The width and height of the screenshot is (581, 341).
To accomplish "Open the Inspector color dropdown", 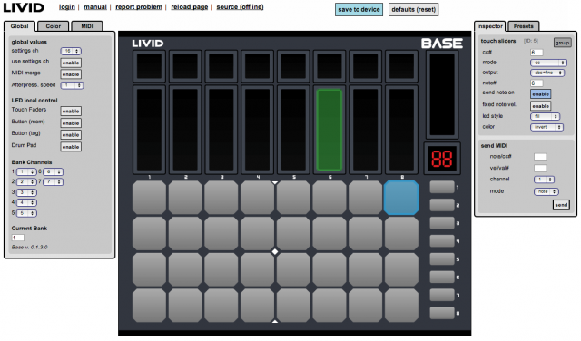I will coord(547,127).
